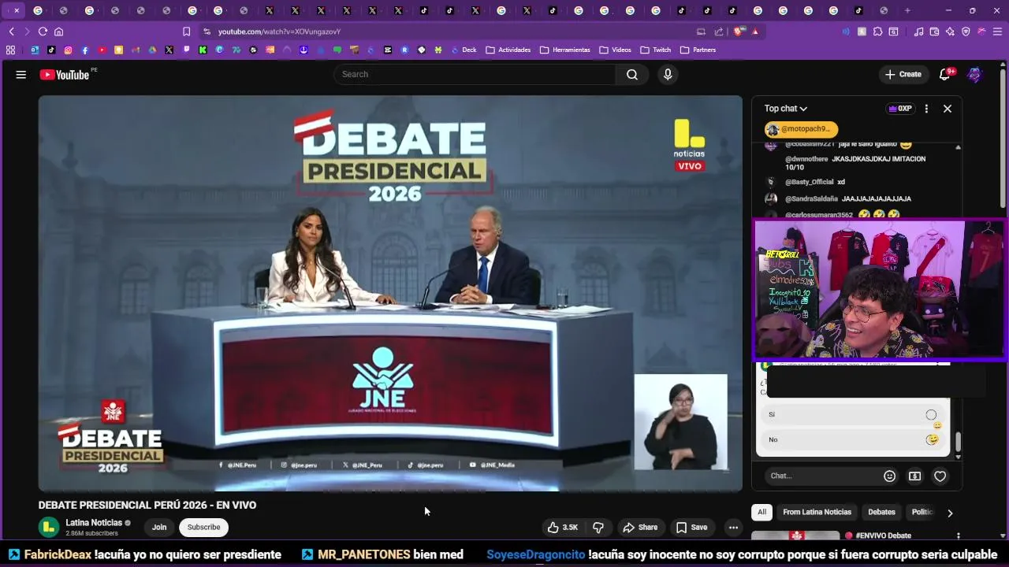The width and height of the screenshot is (1009, 567).
Task: Click @dwnnothere username in chat
Action: (x=806, y=159)
